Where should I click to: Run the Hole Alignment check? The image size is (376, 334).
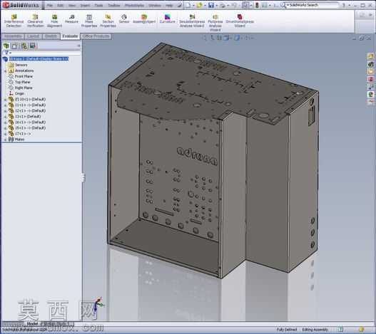54,21
